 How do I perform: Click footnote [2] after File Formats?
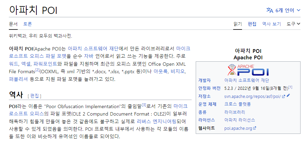[37, 70]
